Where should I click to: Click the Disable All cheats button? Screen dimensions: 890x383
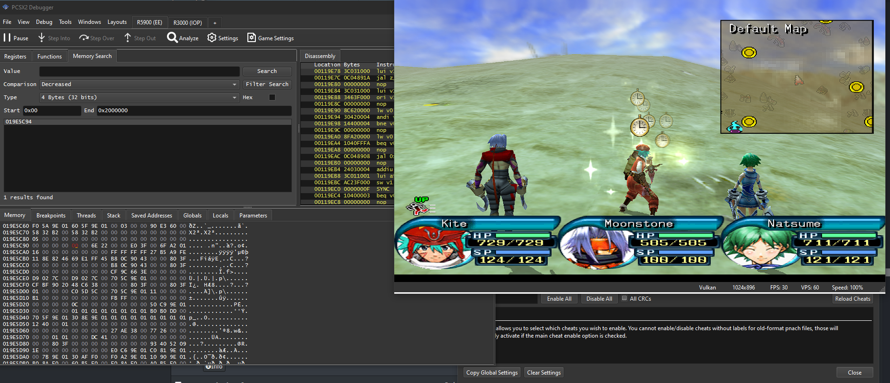point(599,299)
